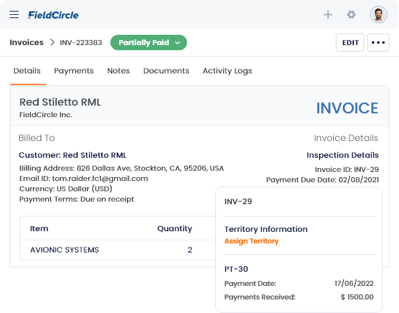Click the INV-29 card title
This screenshot has width=399, height=313.
tap(238, 202)
